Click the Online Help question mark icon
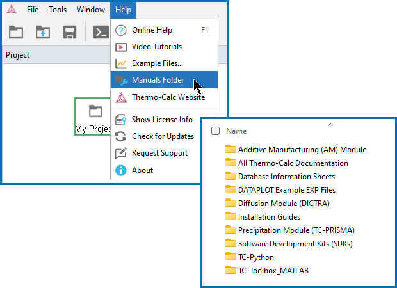Image resolution: width=397 pixels, height=288 pixels. click(121, 30)
